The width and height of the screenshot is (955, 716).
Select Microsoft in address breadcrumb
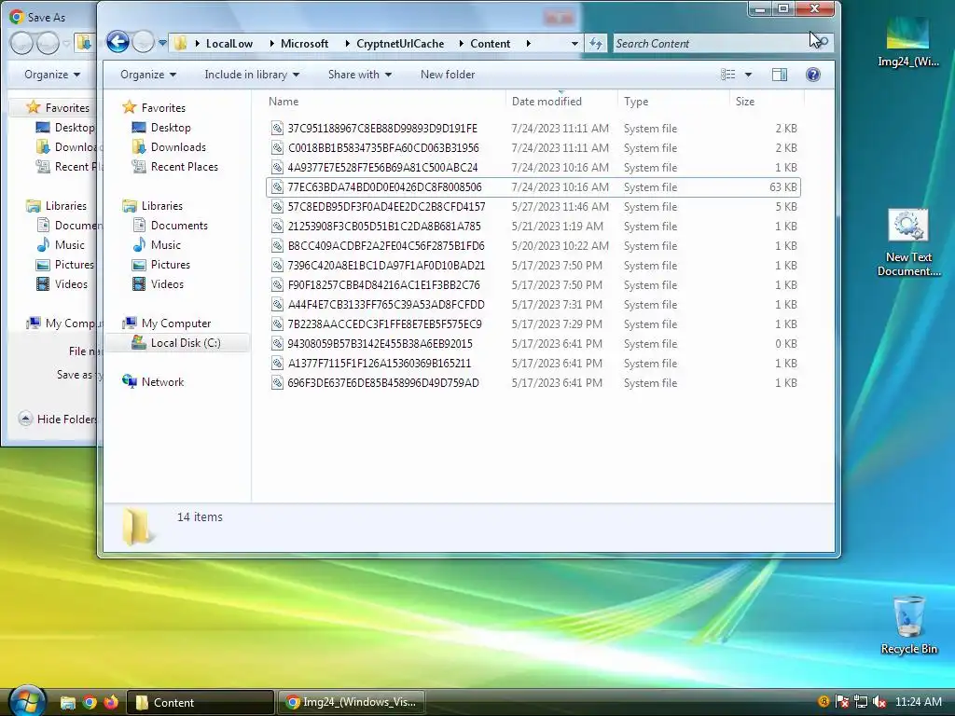click(x=305, y=44)
